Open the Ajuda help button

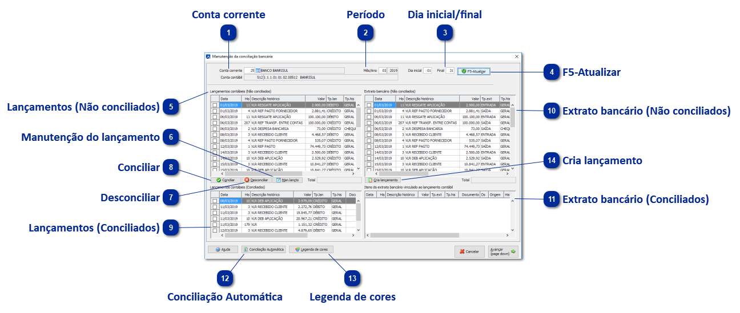pyautogui.click(x=223, y=249)
